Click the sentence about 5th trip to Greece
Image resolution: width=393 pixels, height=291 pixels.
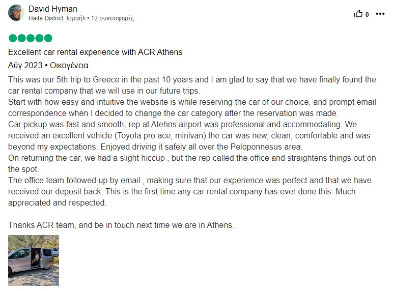[x=192, y=85]
